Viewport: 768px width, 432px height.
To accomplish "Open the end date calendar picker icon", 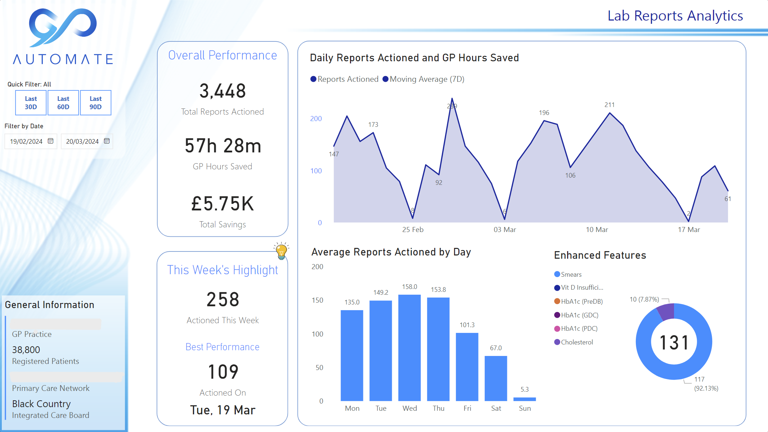I will (107, 141).
